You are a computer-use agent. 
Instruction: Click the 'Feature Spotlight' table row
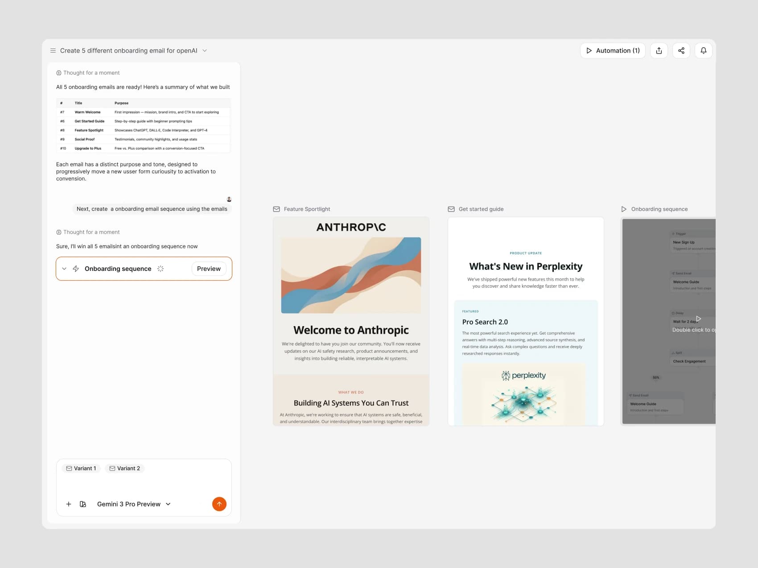point(144,130)
